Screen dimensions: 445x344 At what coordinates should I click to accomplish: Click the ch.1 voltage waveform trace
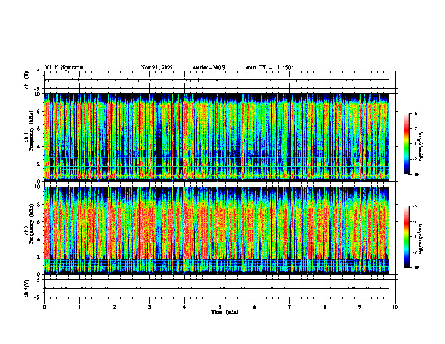(x=217, y=80)
